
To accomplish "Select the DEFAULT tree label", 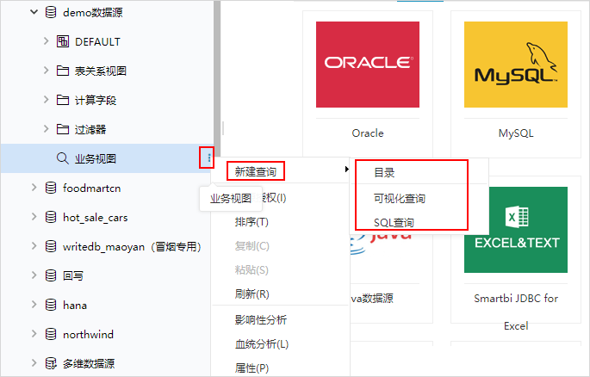I will point(97,41).
